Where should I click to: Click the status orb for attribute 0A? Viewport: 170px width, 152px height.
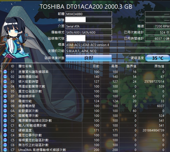[5, 111]
